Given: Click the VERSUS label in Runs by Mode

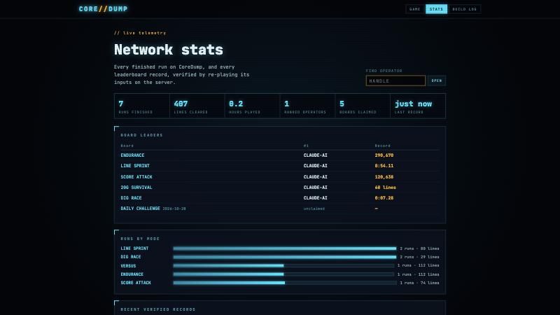Looking at the screenshot, I should (128, 266).
